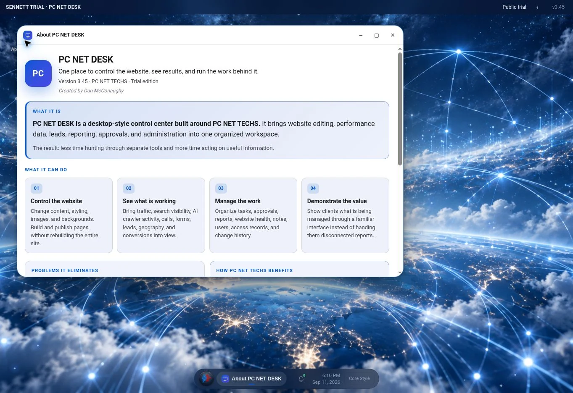Click the sentence starting "The result: less time"
Viewport: 573px width, 393px height.
pyautogui.click(x=153, y=148)
